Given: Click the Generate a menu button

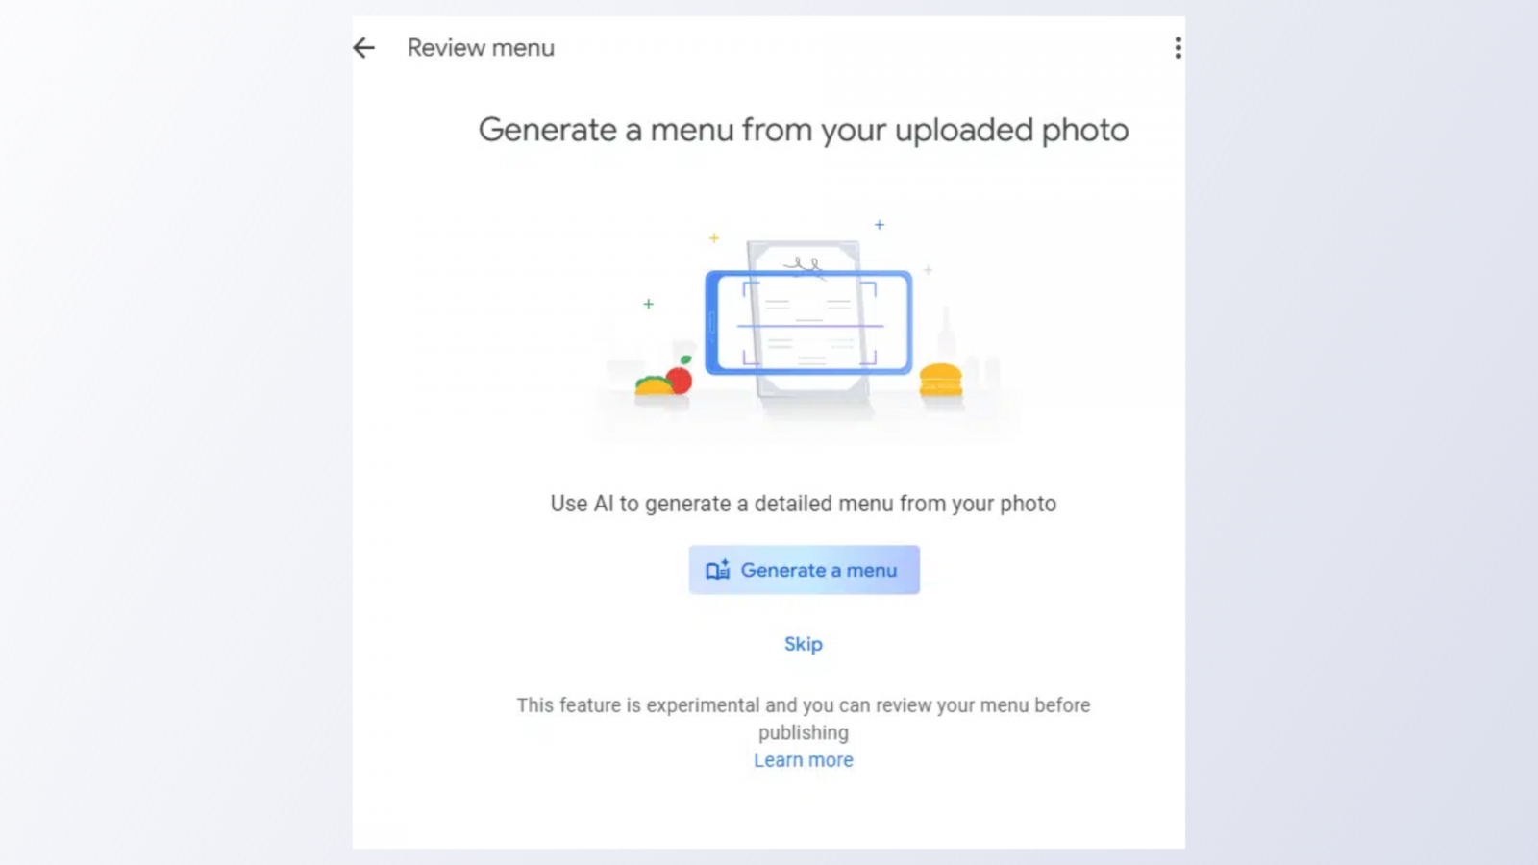Looking at the screenshot, I should click(804, 570).
